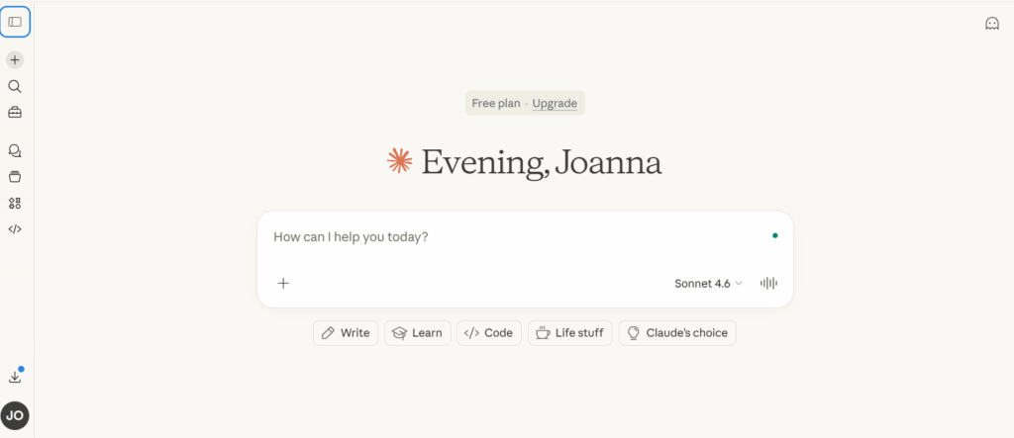Open the JO user profile menu

pyautogui.click(x=15, y=415)
